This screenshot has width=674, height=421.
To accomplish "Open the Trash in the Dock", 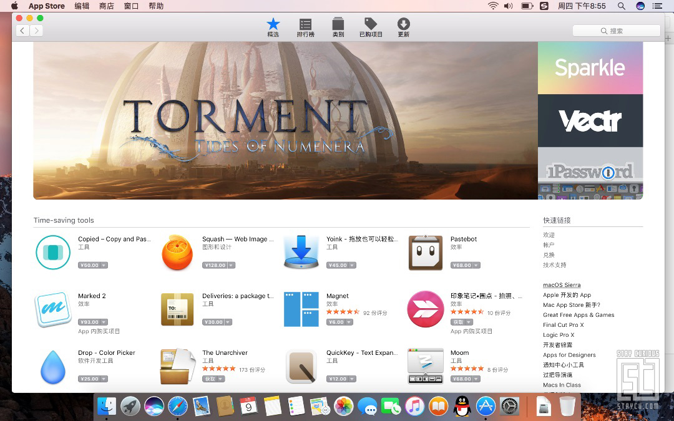I will click(x=567, y=406).
